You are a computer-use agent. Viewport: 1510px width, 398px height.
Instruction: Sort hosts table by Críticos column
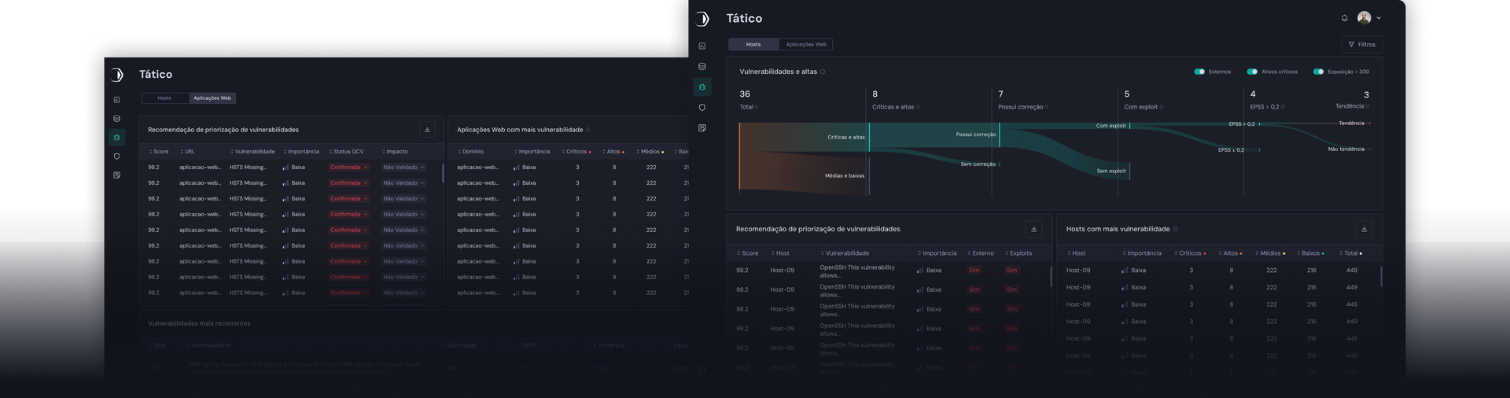point(1190,253)
